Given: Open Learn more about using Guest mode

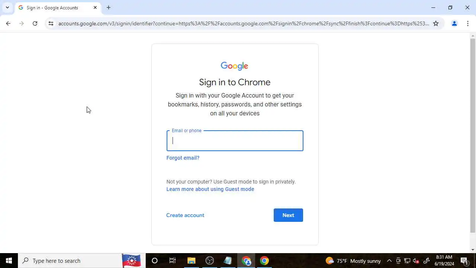Looking at the screenshot, I should (210, 189).
